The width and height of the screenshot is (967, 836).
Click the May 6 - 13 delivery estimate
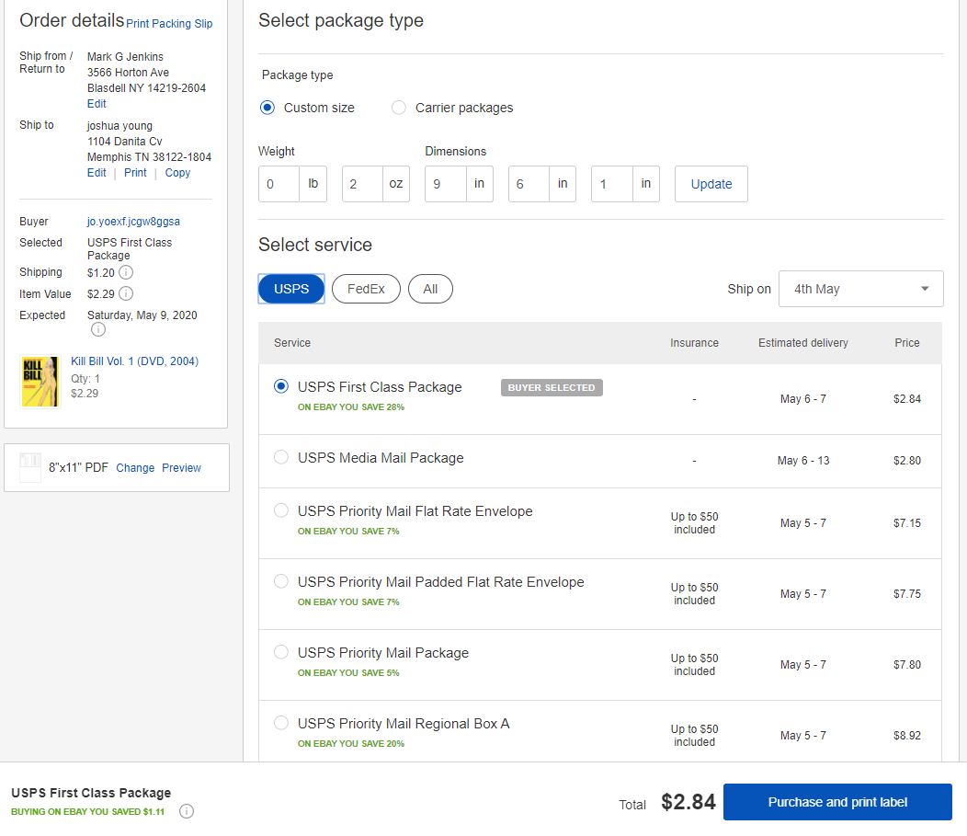pos(803,460)
